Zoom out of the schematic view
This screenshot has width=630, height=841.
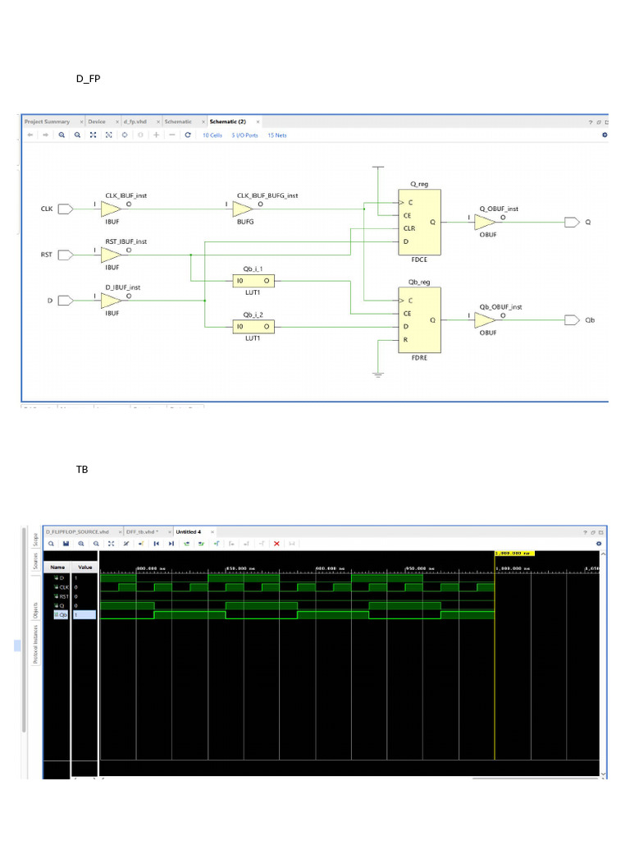pos(78,136)
